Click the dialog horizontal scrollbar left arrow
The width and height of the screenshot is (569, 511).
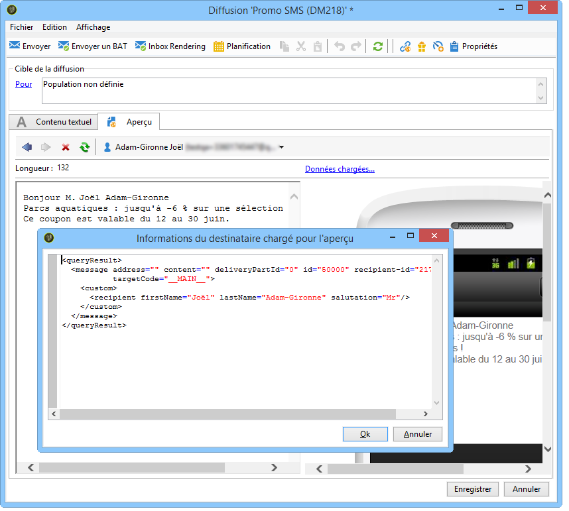54,414
